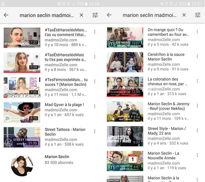The width and height of the screenshot is (205, 182).
Task: Open options menu for Cendrillon video
Action: pyautogui.click(x=197, y=56)
